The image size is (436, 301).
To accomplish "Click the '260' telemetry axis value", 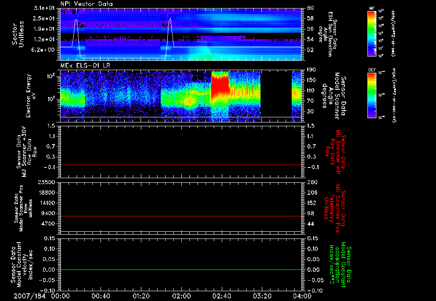I will coord(312,182).
